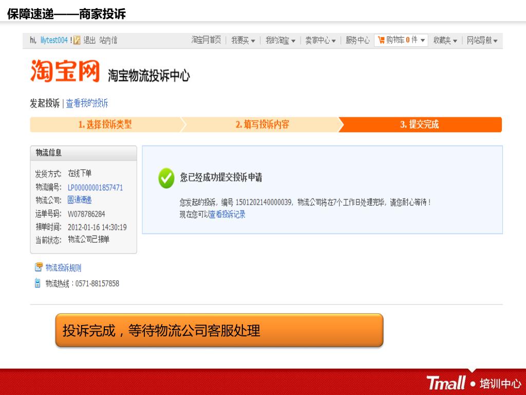Screen dimensions: 526x395
Task: Open 服务中心 from the top navigation
Action: (358, 40)
